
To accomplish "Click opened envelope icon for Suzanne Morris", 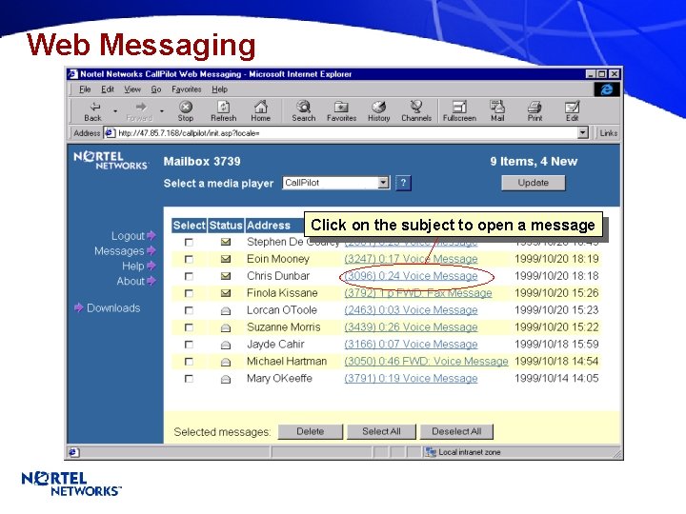I will [x=226, y=327].
